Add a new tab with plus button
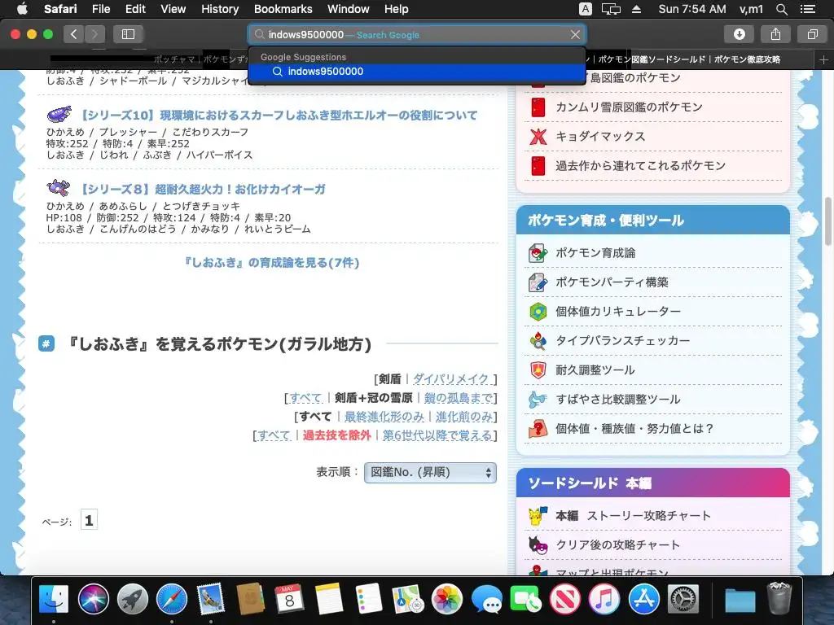The image size is (834, 625). pos(824,60)
